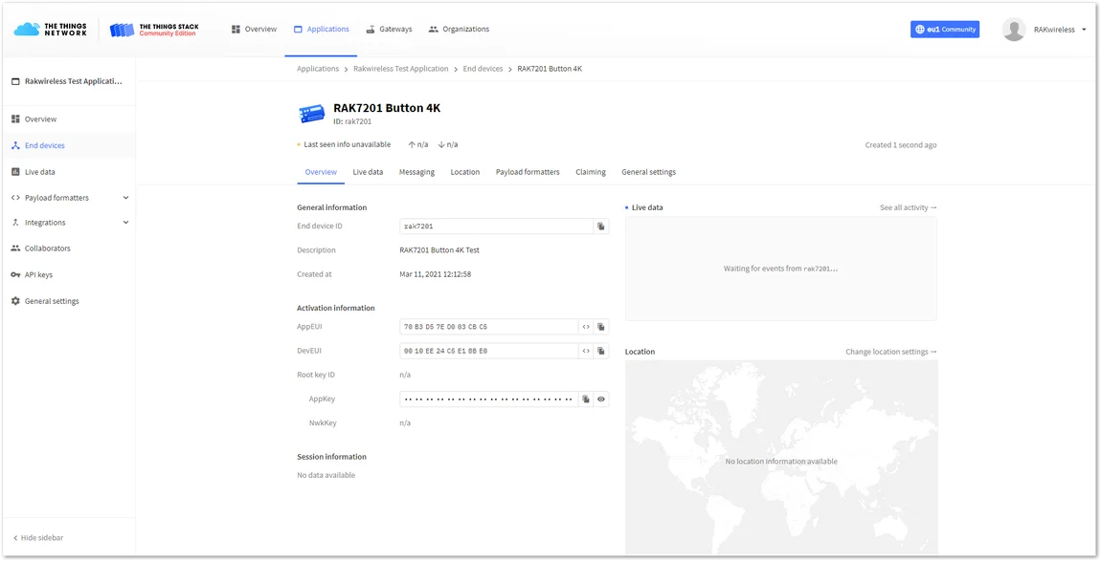Copy the hidden AppKey
Screen dimensions: 1101x561
(x=586, y=399)
